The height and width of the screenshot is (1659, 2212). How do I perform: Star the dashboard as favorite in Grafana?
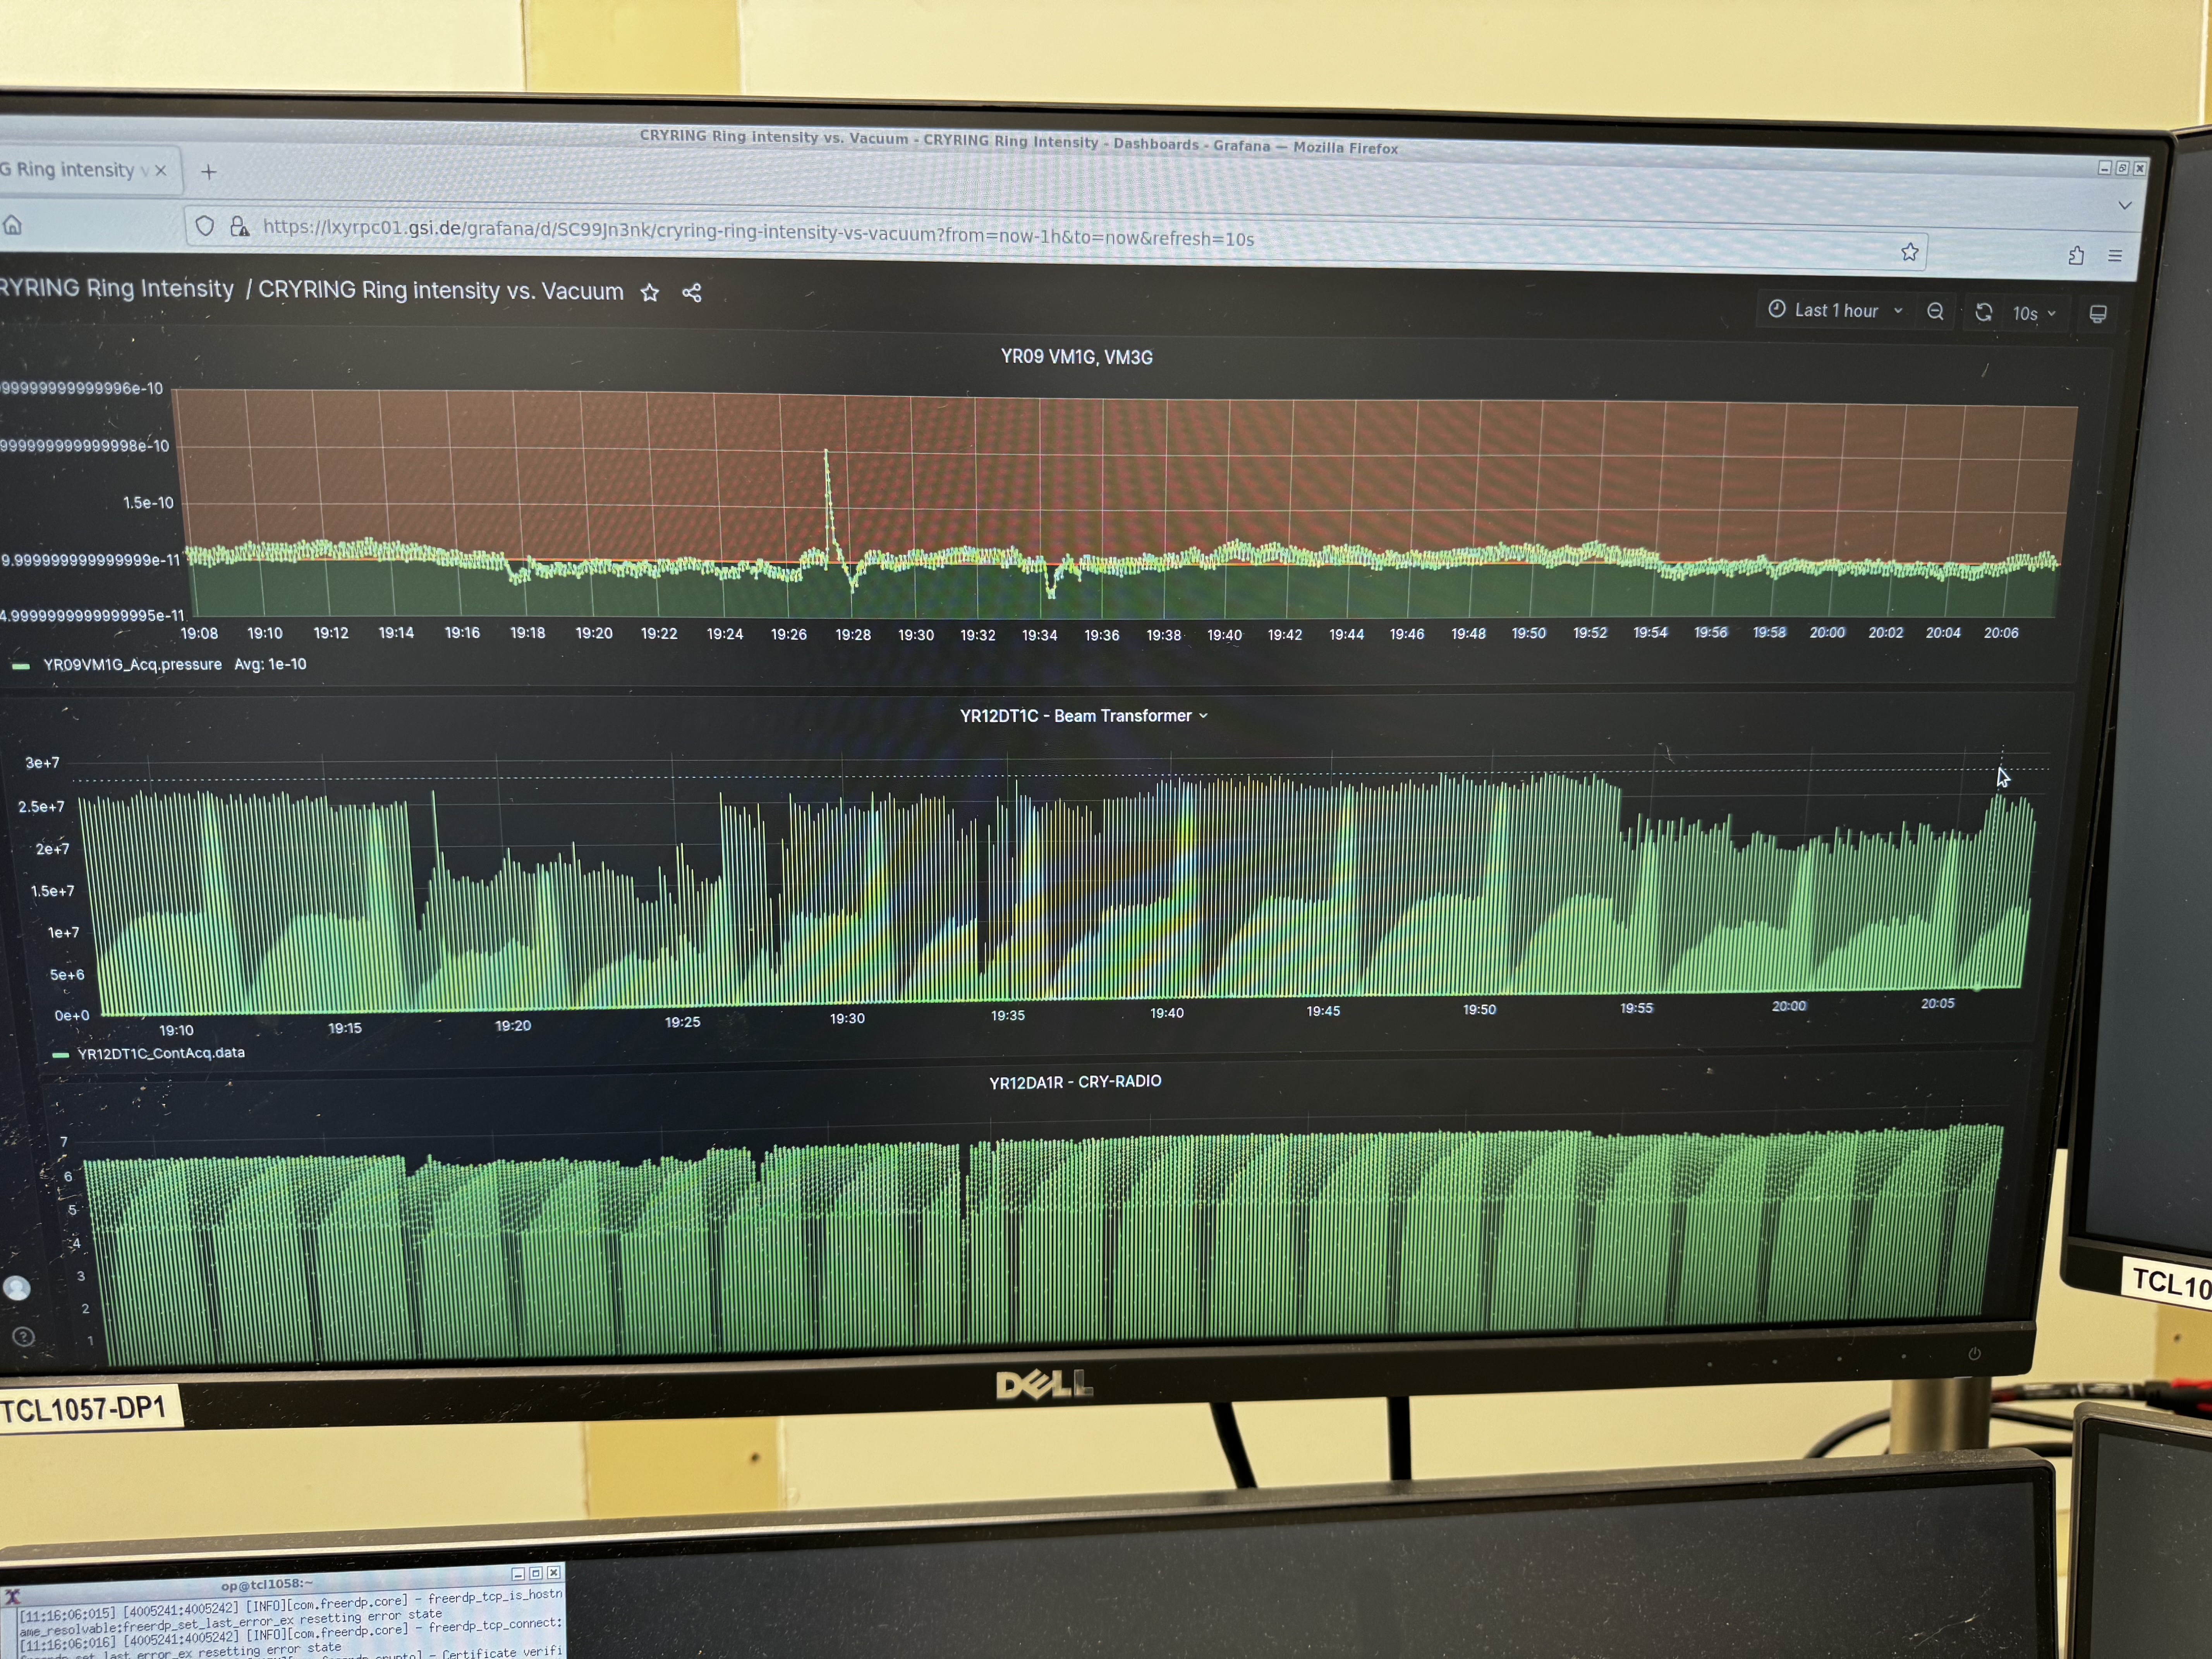tap(650, 293)
